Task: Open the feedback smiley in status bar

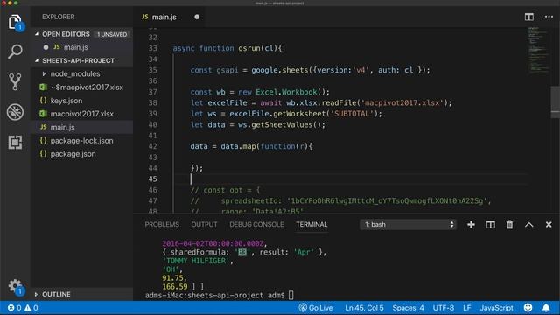Action: click(x=528, y=307)
